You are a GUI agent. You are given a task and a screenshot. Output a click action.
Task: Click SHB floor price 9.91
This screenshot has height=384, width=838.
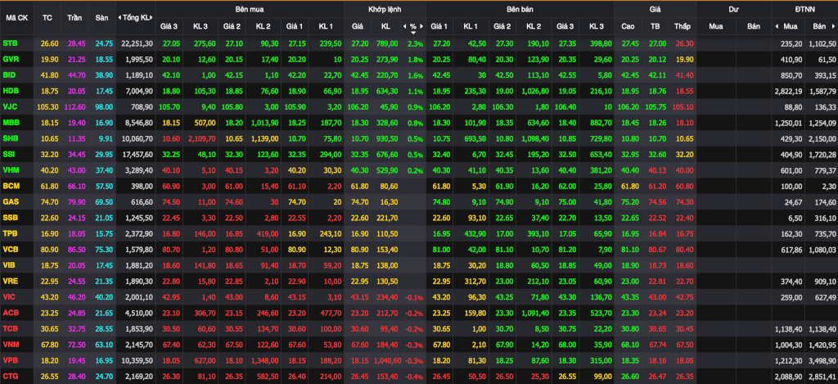tap(106, 139)
